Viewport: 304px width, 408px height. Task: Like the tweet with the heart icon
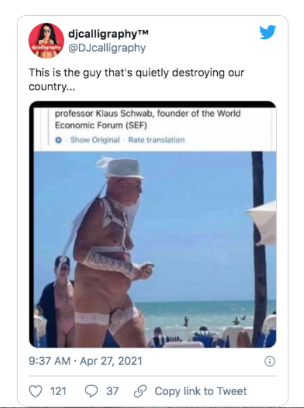point(36,391)
